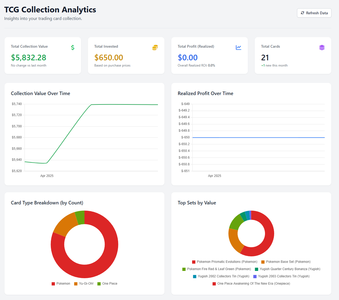
Task: Toggle the Yu-Gi-Oh! legend entry
Action: pos(84,284)
